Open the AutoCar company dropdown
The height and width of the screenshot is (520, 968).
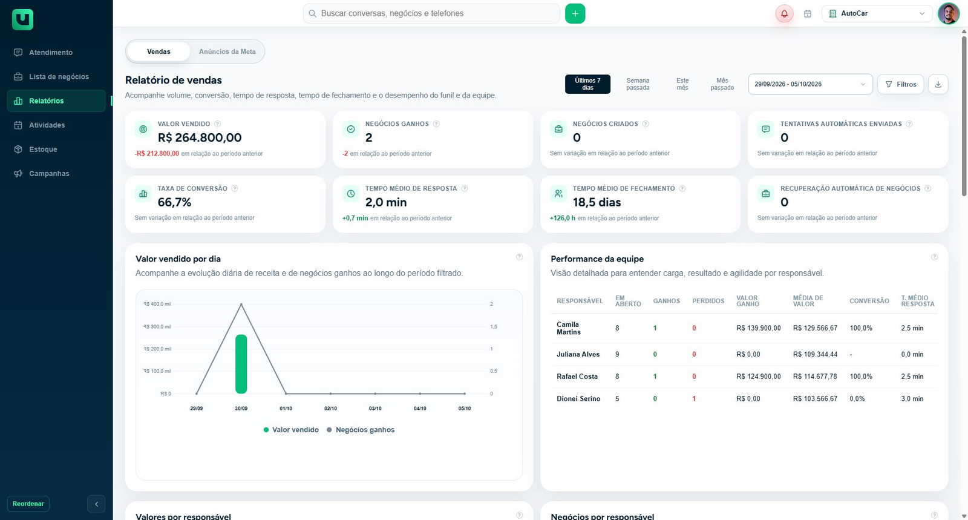click(x=877, y=13)
